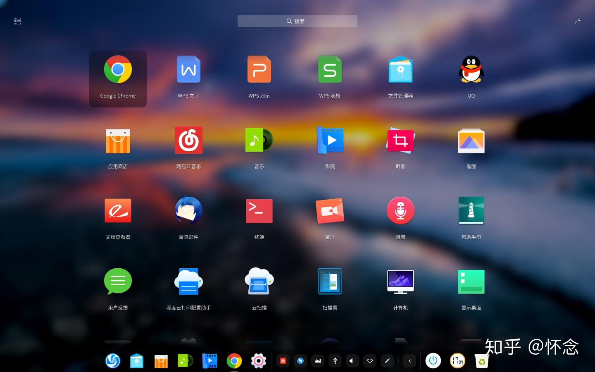Open Google Chrome from the launcher grid
This screenshot has height=372, width=595.
pos(118,69)
